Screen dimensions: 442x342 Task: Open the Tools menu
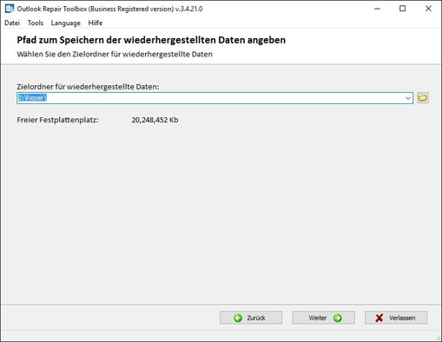pos(36,23)
